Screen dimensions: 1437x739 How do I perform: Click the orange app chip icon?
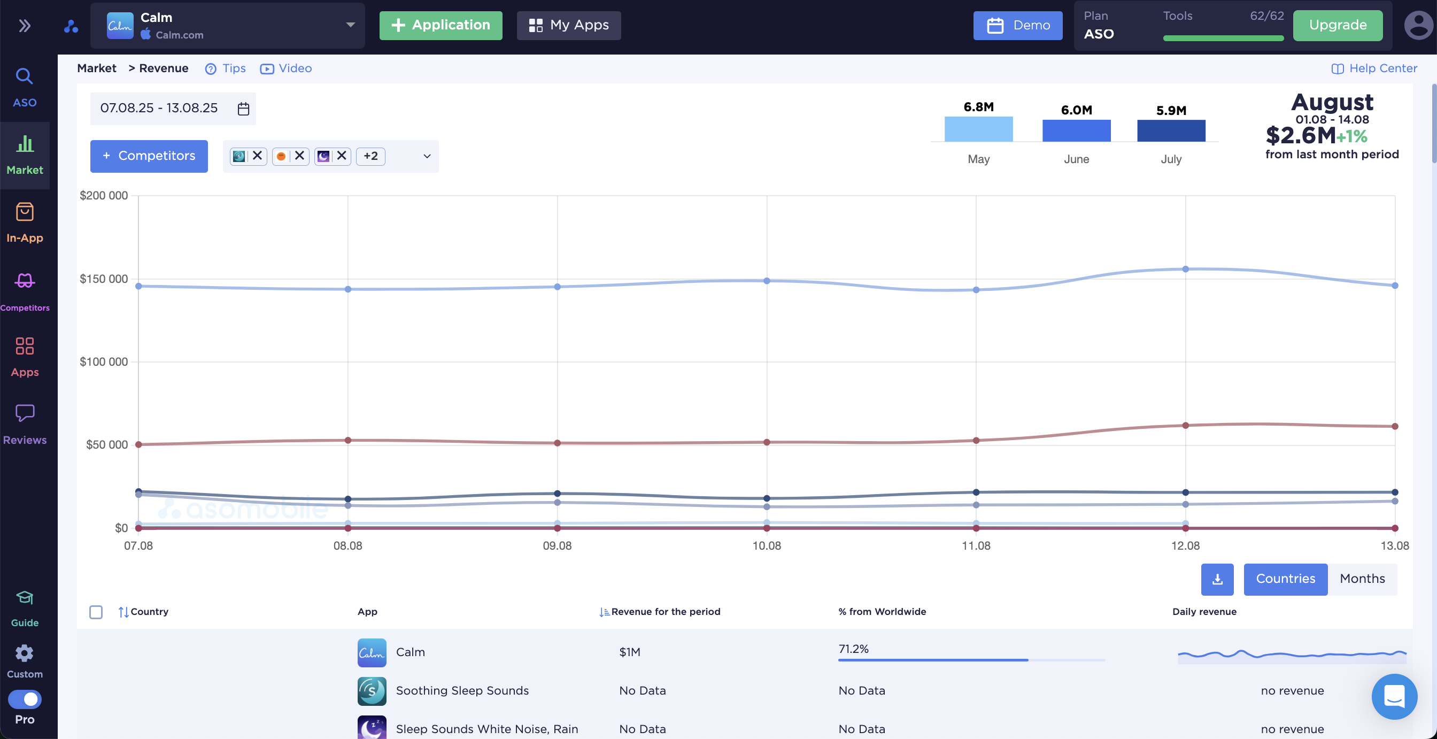tap(281, 156)
